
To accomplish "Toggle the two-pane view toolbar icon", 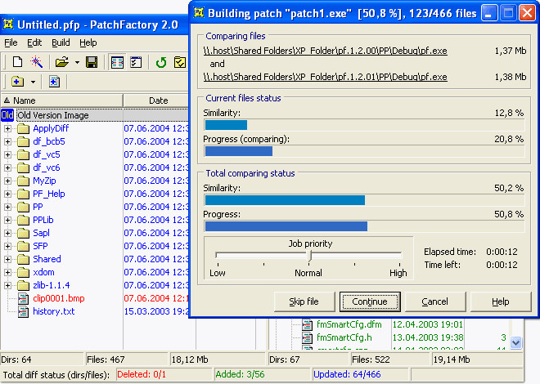I will tap(117, 63).
